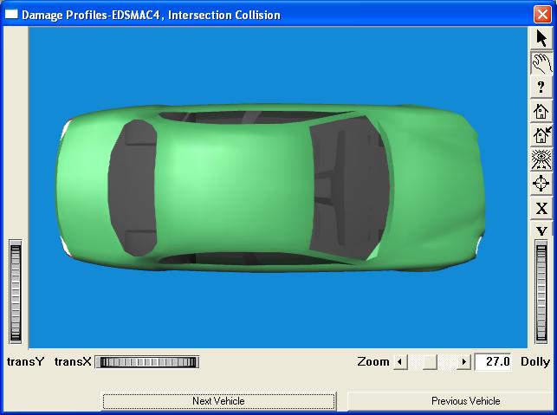Click the Dolly vertical thumbwheel
This screenshot has width=557, height=415.
pos(541,293)
